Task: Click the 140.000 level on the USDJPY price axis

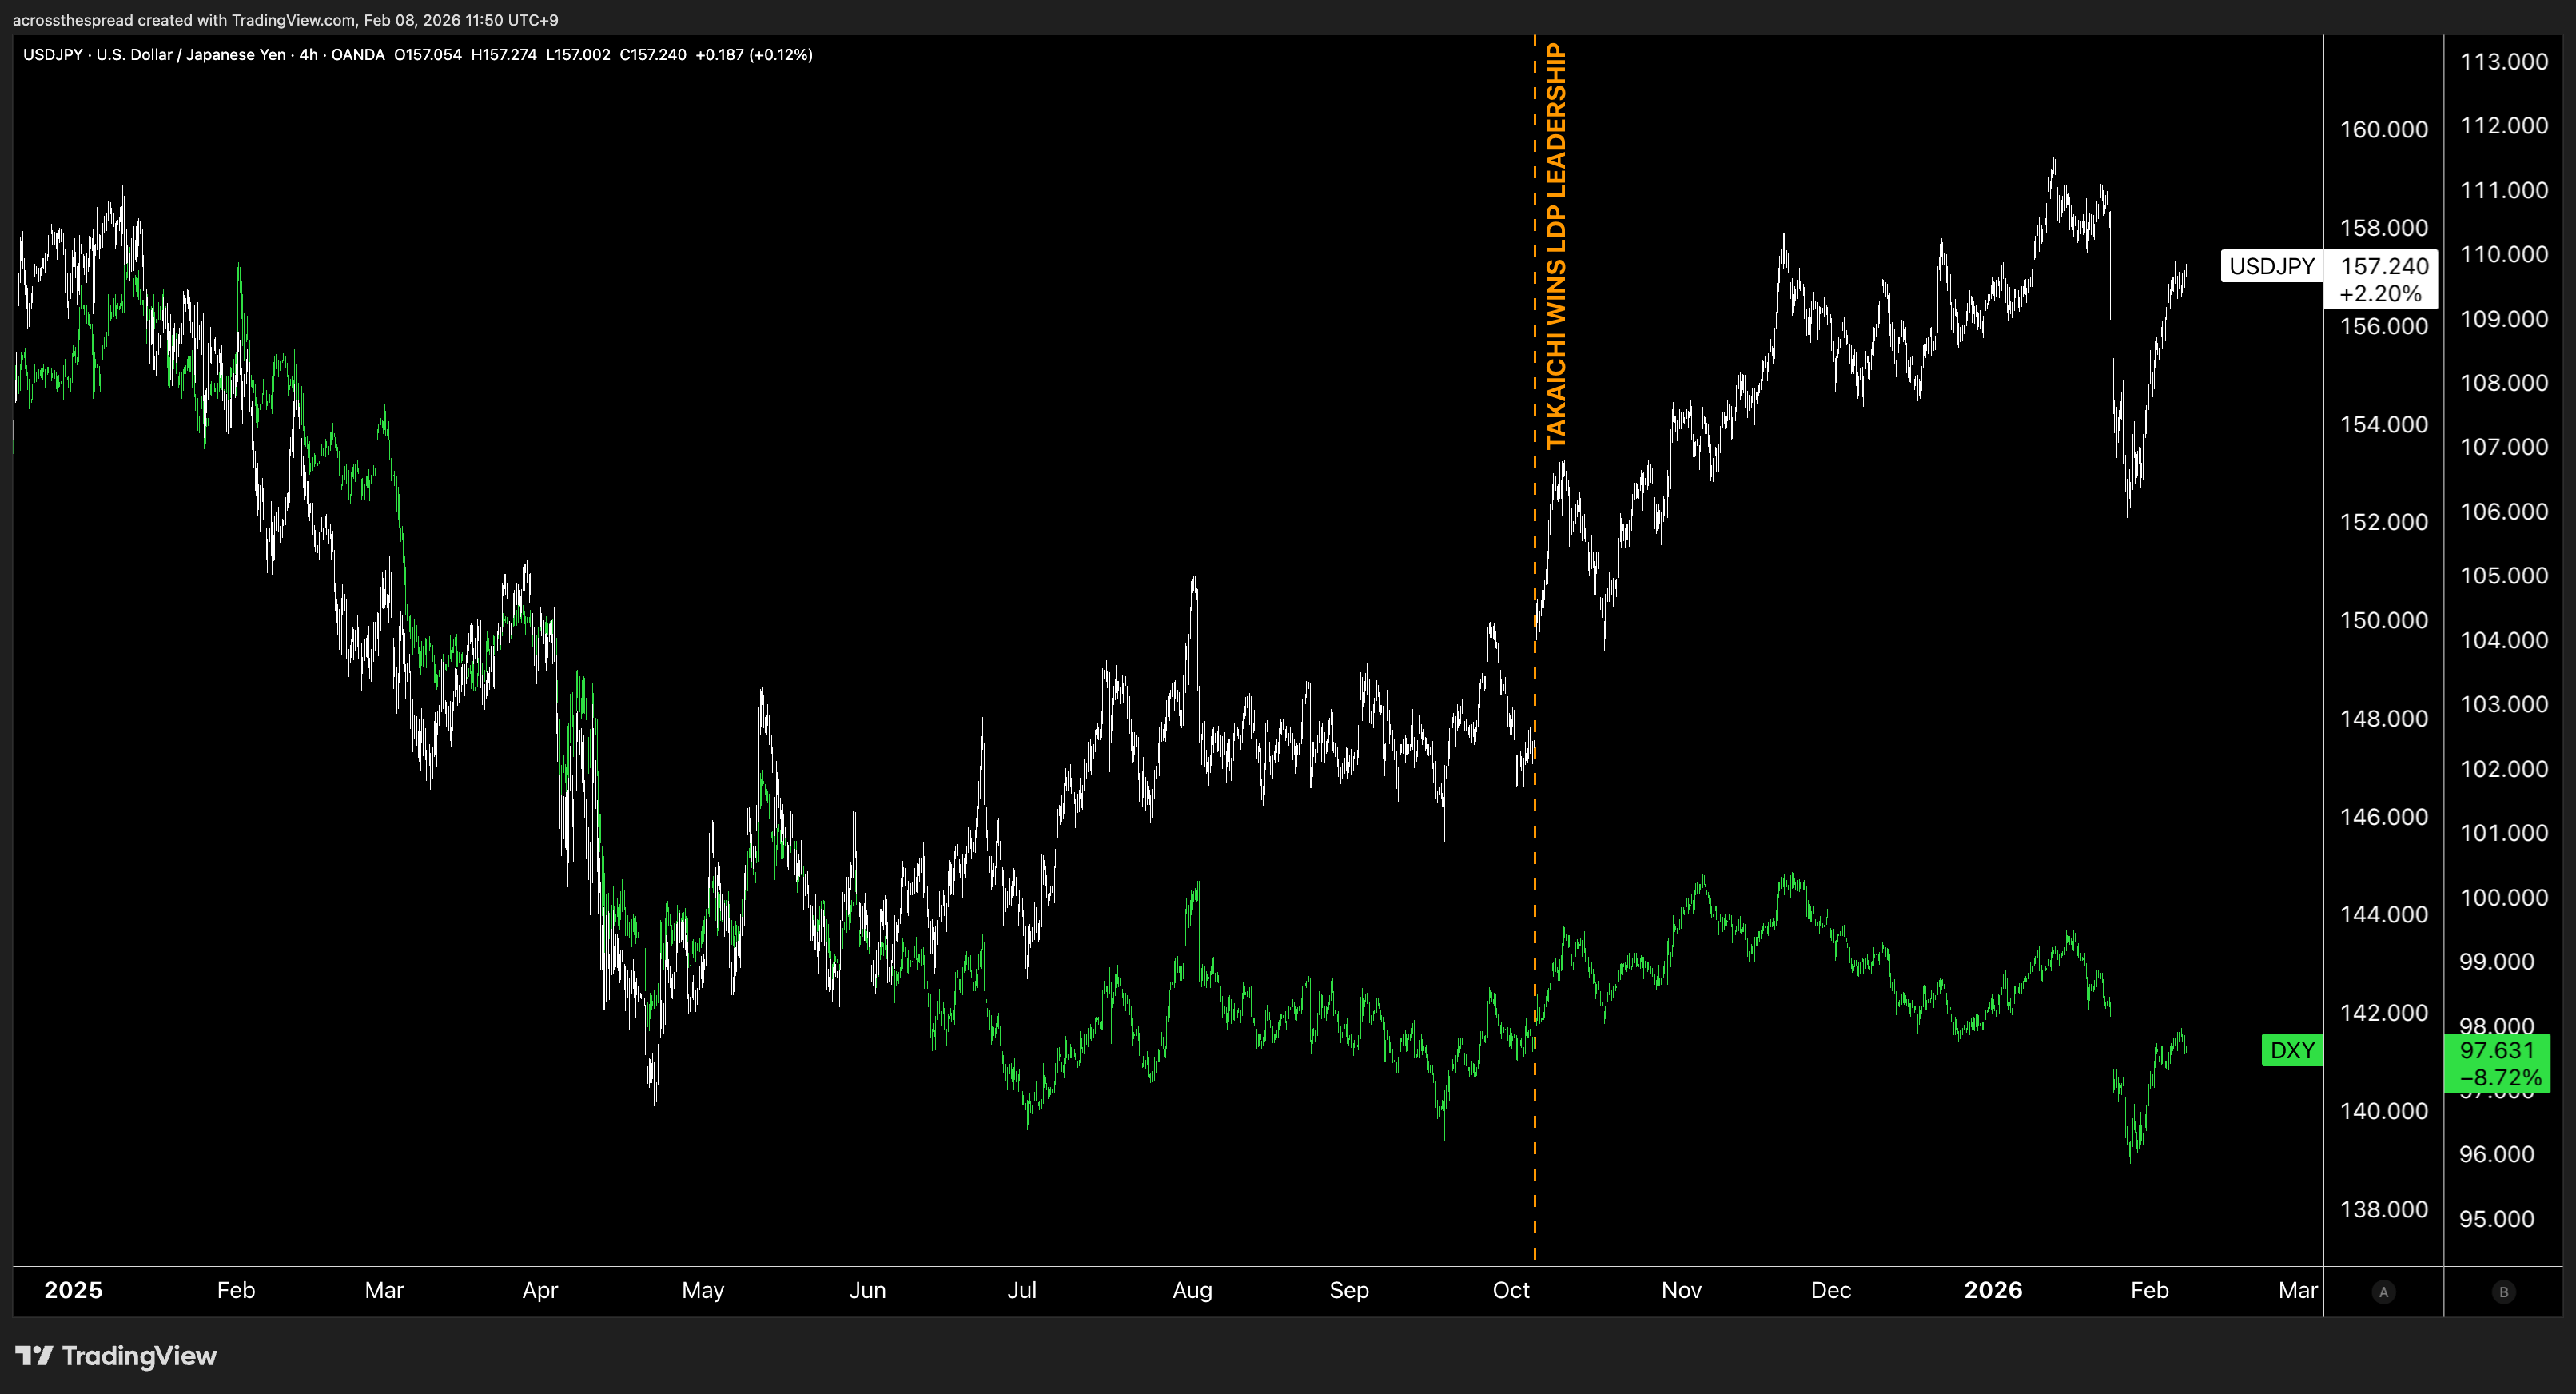Action: tap(2384, 1111)
